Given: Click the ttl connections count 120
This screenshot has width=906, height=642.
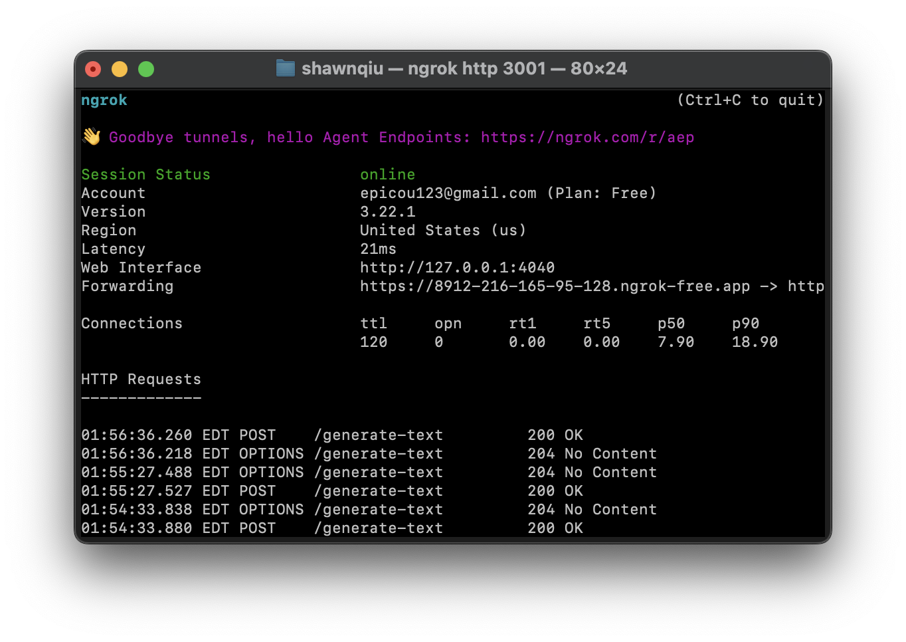Looking at the screenshot, I should point(373,342).
